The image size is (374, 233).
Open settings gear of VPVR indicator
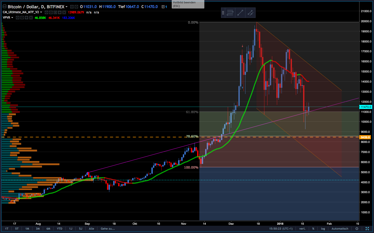pyautogui.click(x=22, y=18)
